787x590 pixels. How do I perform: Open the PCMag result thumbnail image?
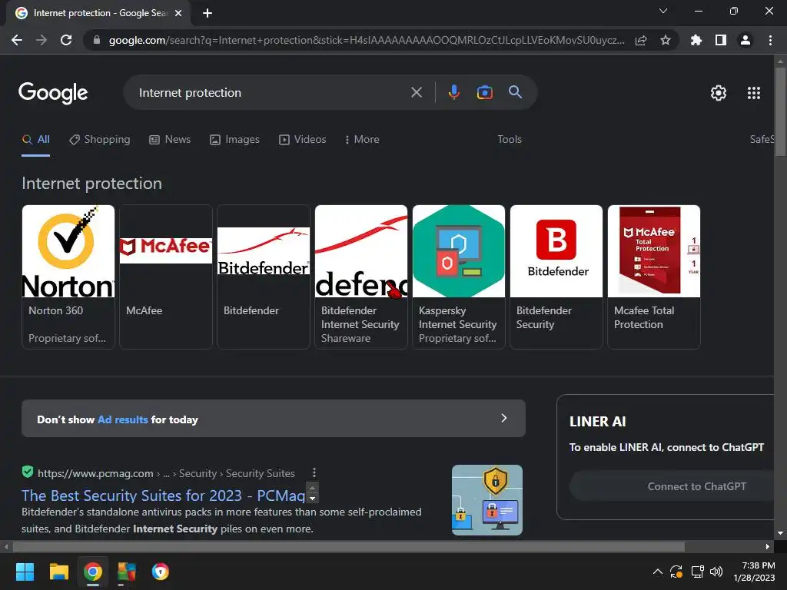tap(486, 500)
